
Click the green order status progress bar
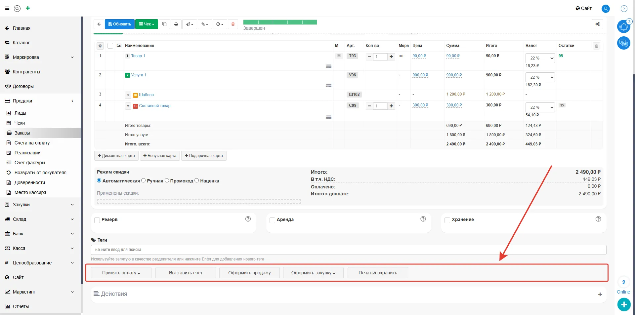coord(280,22)
